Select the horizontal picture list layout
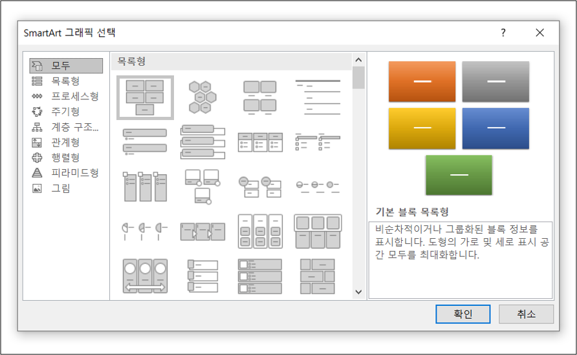 point(318,232)
